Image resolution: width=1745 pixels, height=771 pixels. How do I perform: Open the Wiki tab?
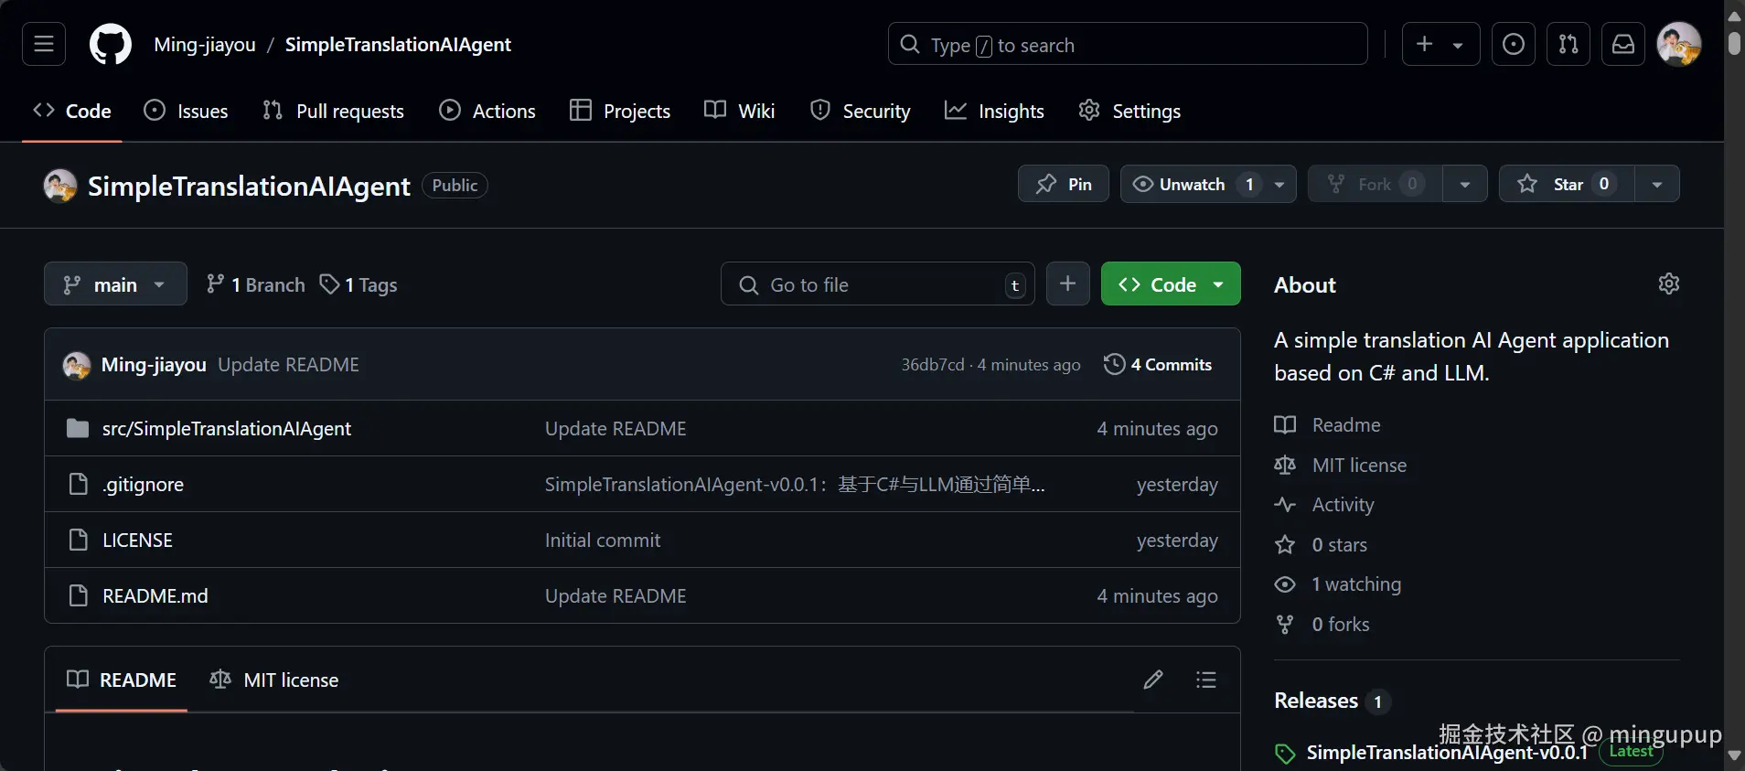[739, 111]
